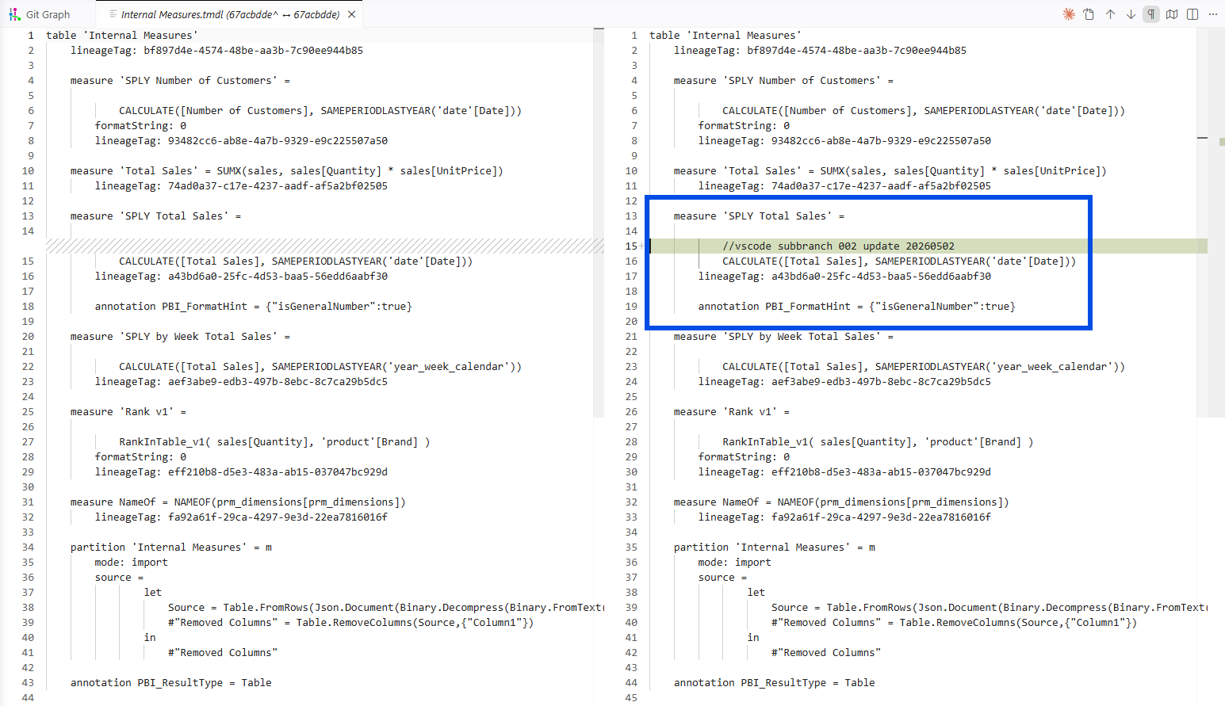This screenshot has height=706, width=1225.
Task: Click 'measure SPLY Number of Customers' in right pane
Action: pos(783,81)
